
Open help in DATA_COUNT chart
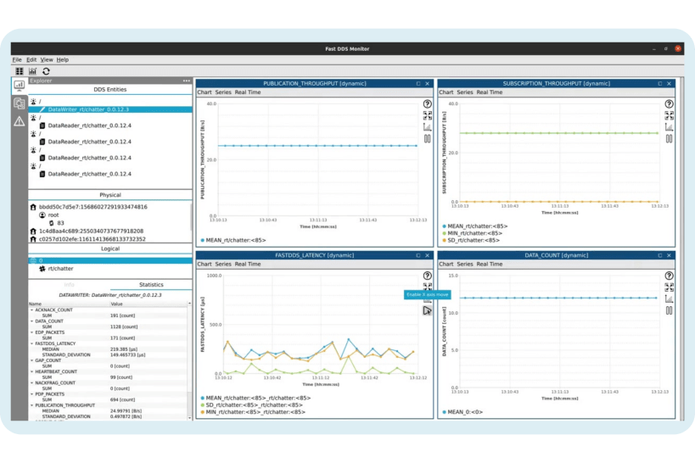pyautogui.click(x=670, y=276)
